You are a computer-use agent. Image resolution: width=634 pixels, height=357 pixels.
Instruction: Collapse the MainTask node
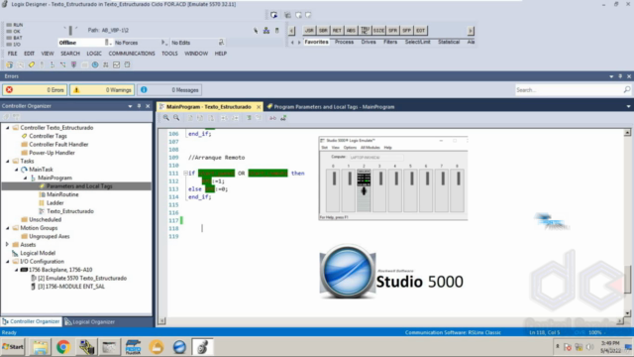(x=16, y=170)
